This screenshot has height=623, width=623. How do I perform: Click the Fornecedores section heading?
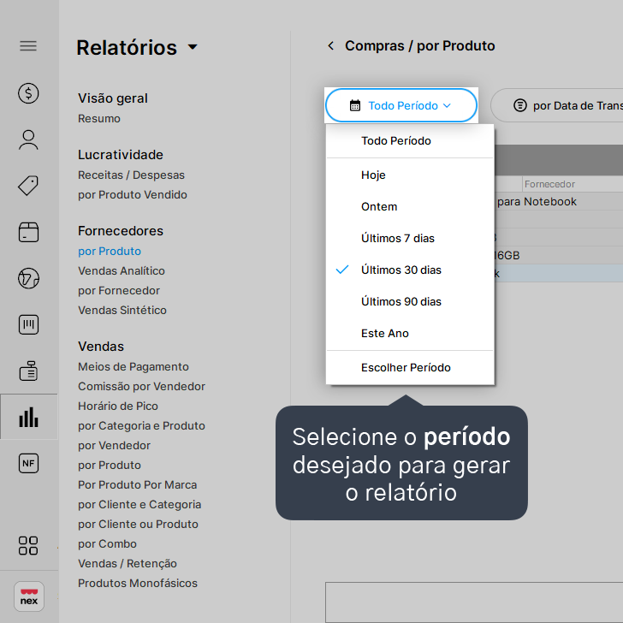point(121,231)
